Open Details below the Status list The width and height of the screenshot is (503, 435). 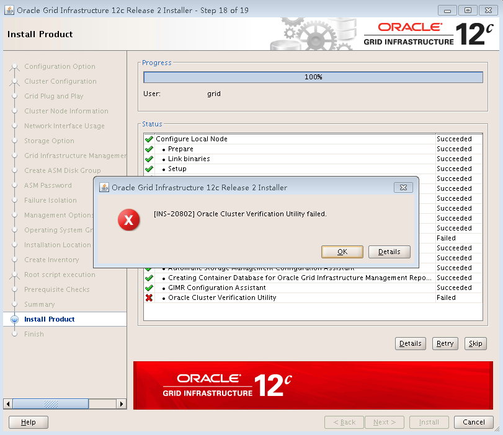(411, 343)
